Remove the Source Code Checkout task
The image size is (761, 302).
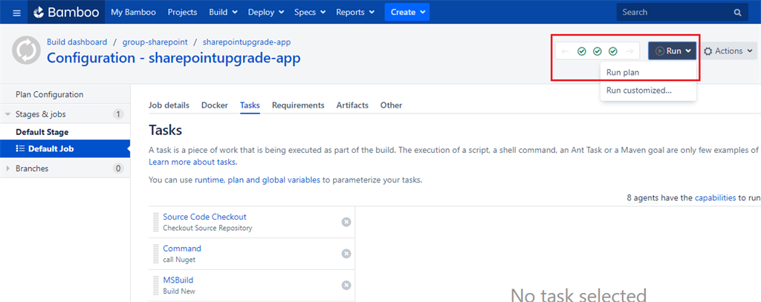(x=346, y=222)
